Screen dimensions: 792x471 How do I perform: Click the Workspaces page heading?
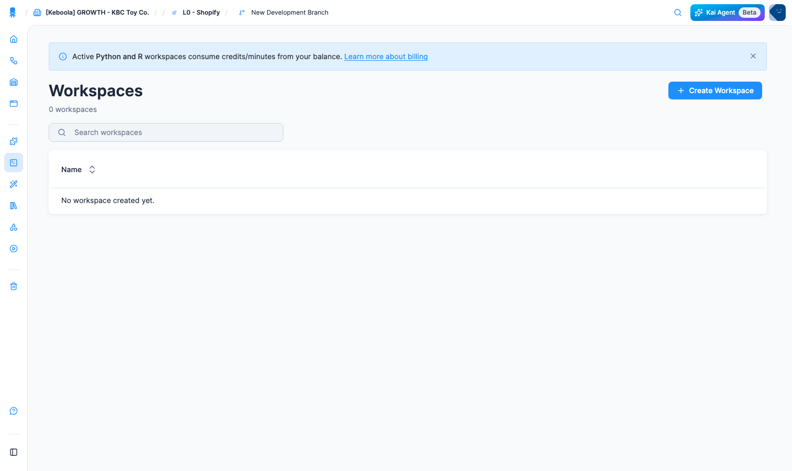[96, 91]
